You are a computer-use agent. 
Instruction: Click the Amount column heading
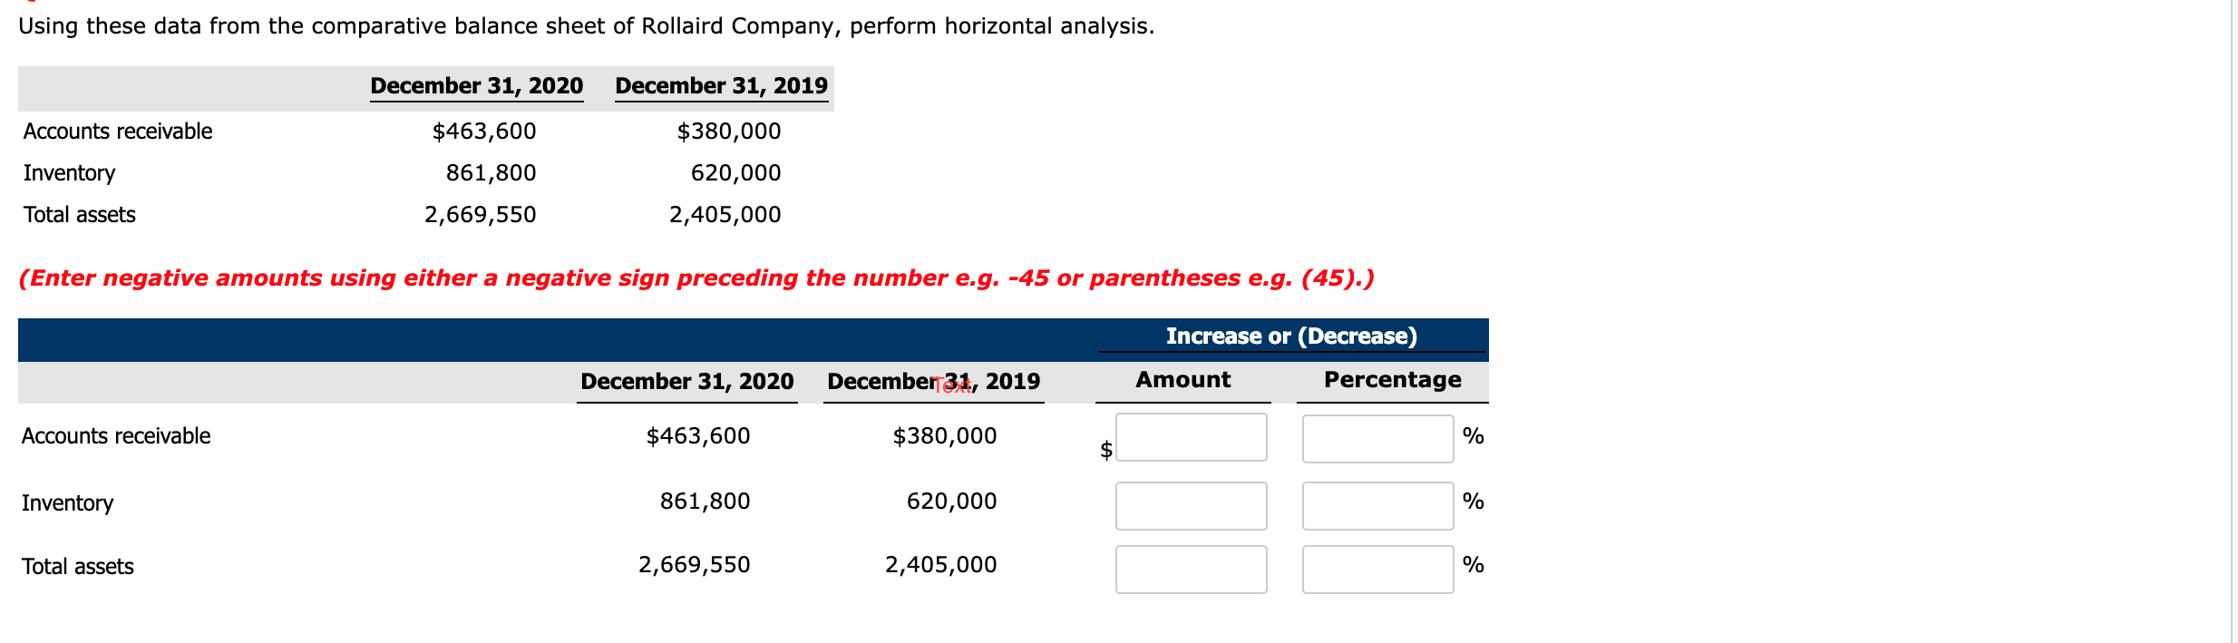click(1182, 380)
